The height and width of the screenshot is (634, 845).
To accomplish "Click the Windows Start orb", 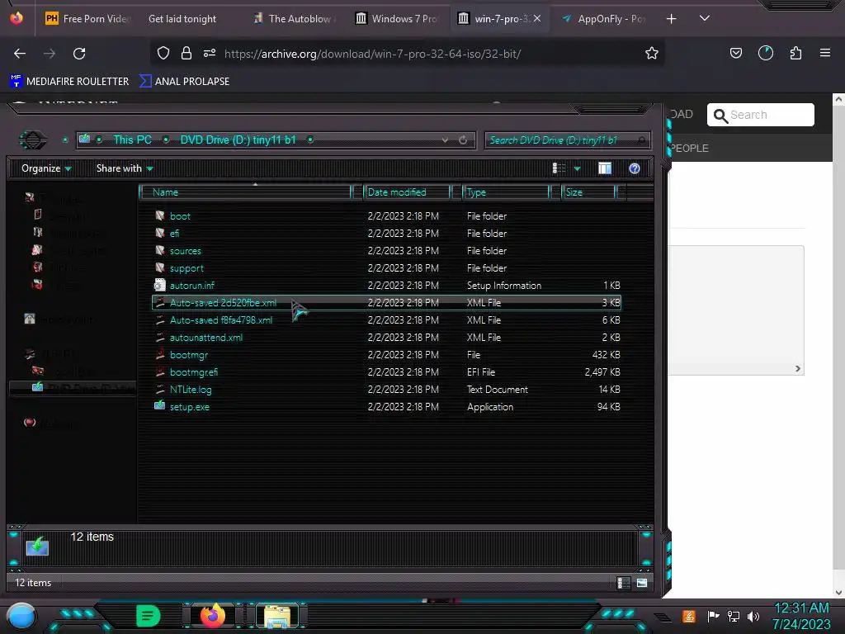I will pyautogui.click(x=21, y=616).
